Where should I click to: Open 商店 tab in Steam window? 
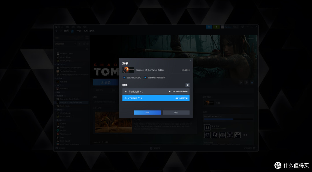click(66, 31)
